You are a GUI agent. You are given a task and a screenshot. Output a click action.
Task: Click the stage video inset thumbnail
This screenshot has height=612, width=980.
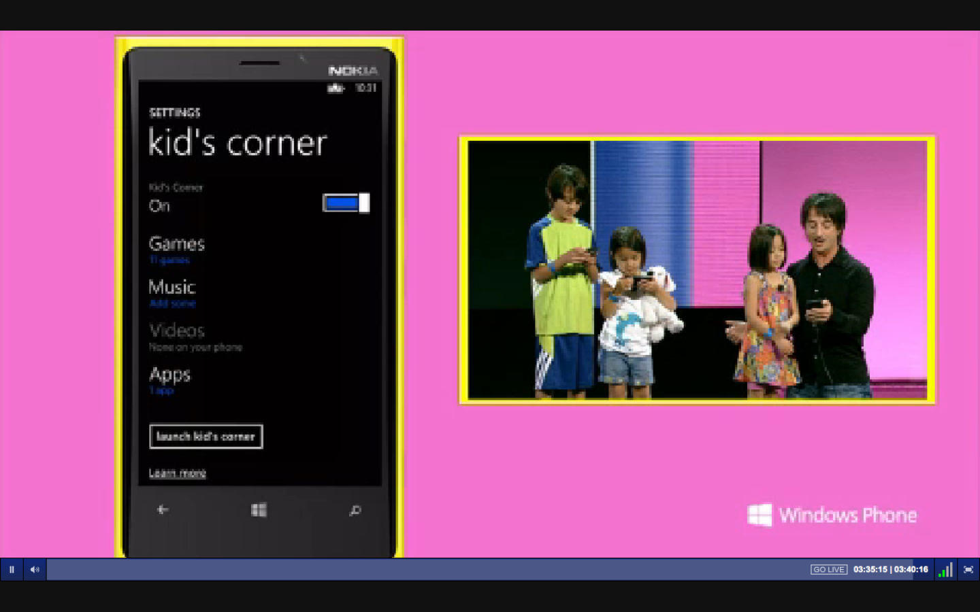click(698, 270)
